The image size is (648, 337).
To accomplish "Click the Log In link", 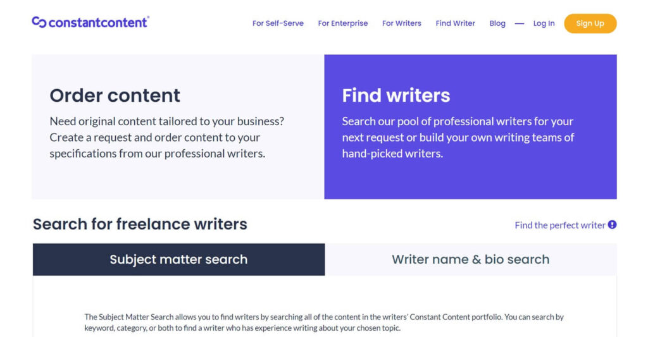I will tap(544, 23).
